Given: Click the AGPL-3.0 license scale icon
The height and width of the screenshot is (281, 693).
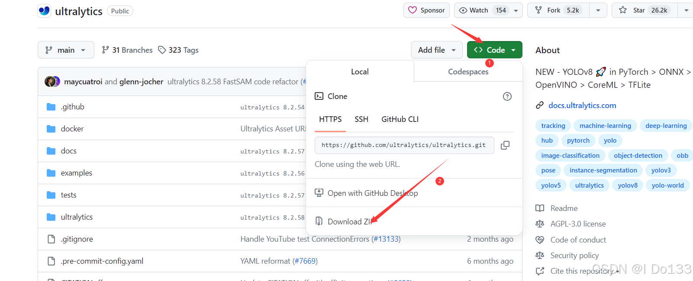Looking at the screenshot, I should 540,224.
